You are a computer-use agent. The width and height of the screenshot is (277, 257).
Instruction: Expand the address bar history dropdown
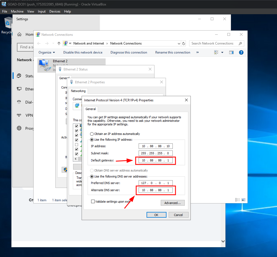pyautogui.click(x=179, y=43)
